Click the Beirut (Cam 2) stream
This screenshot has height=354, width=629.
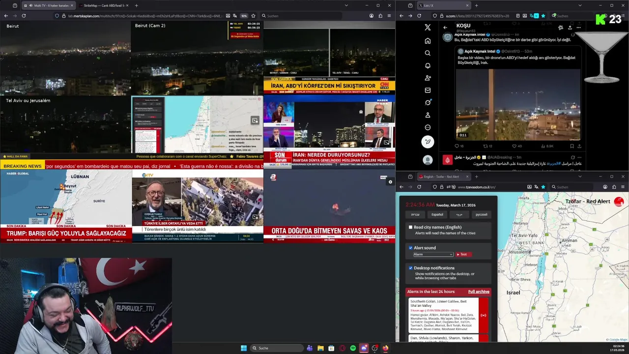pyautogui.click(x=197, y=58)
